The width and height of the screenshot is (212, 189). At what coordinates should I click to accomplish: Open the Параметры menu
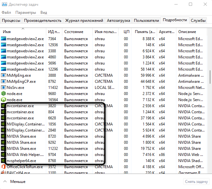pos(26,13)
